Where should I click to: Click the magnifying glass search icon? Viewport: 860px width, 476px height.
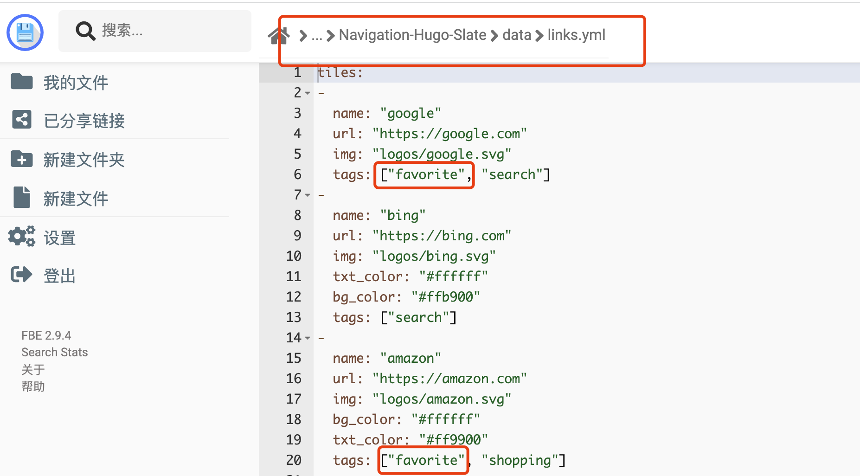[85, 31]
